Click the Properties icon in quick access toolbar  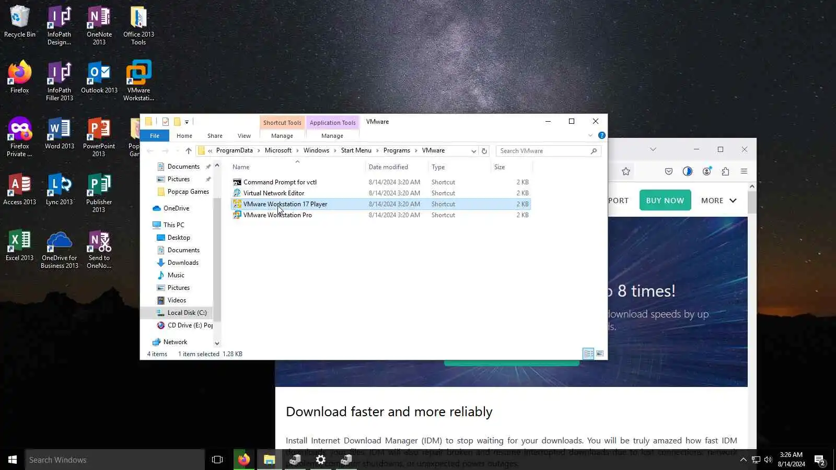166,122
